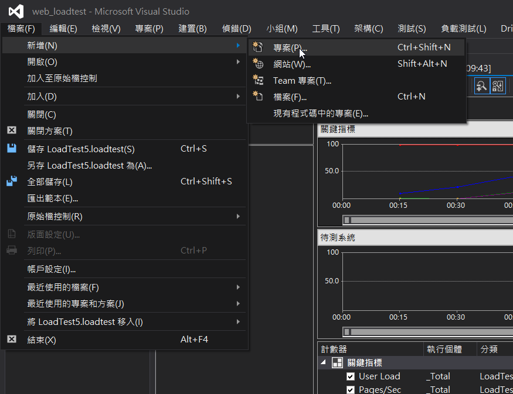Expand 最近使用的檔案(F) submenu arrow
The width and height of the screenshot is (513, 394).
click(239, 287)
